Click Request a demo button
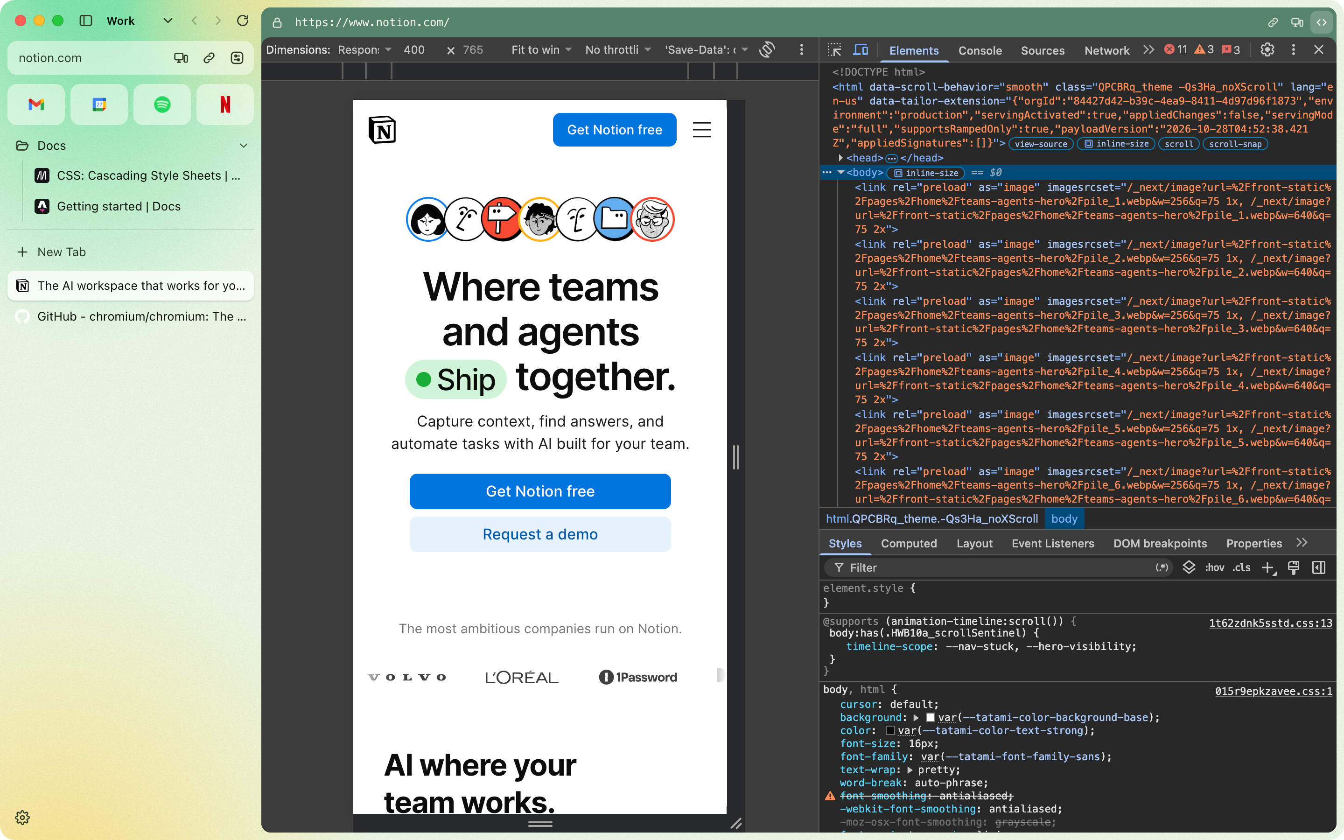 [540, 534]
